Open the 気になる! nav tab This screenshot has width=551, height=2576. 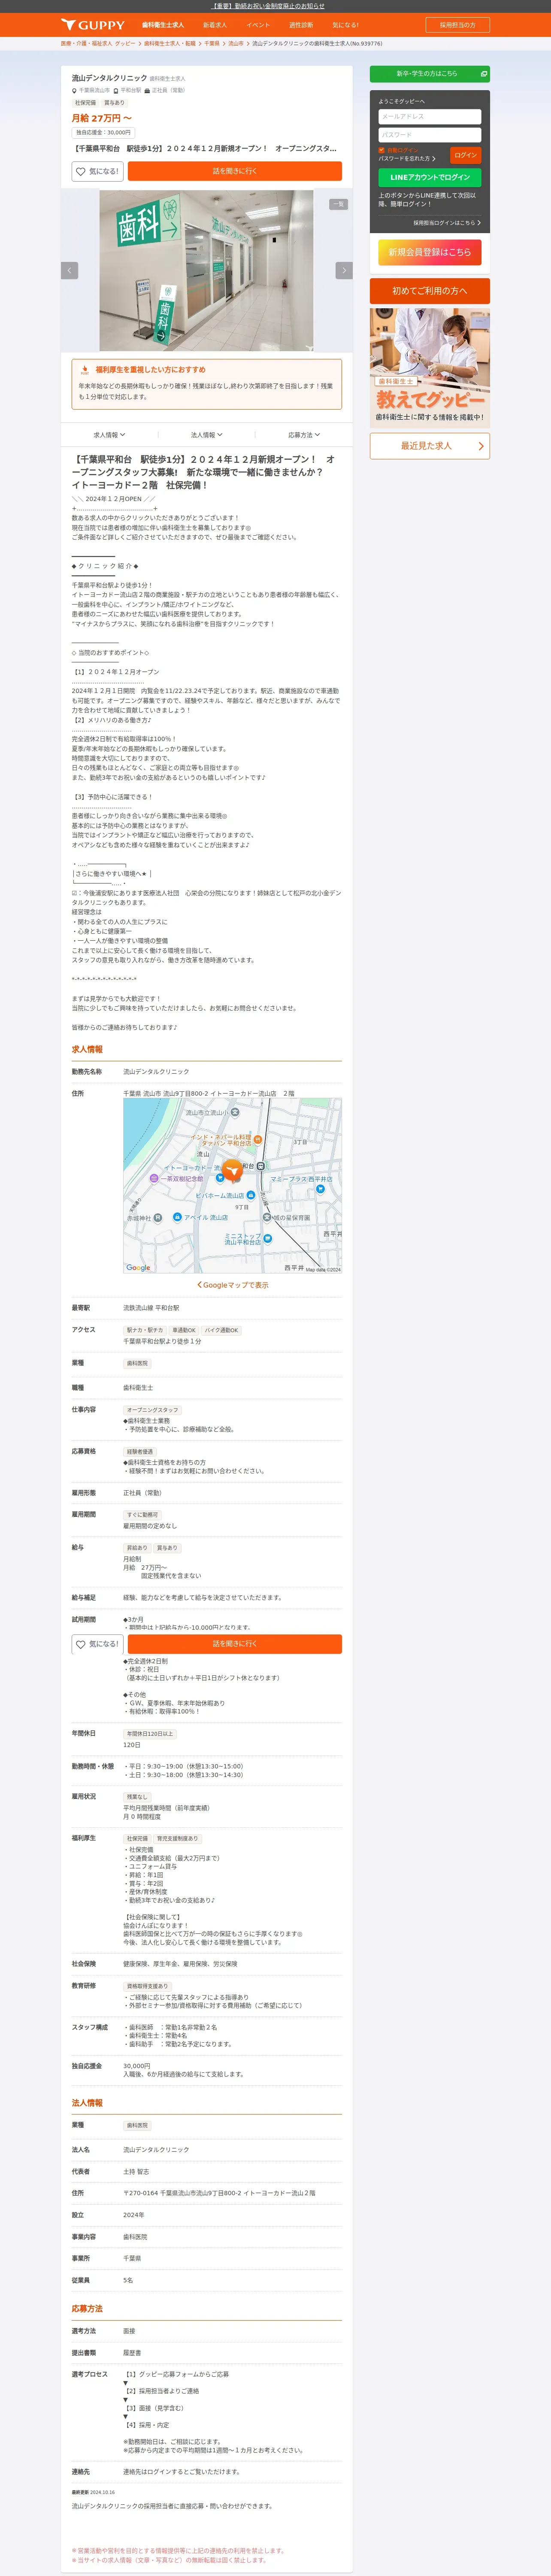pyautogui.click(x=345, y=25)
